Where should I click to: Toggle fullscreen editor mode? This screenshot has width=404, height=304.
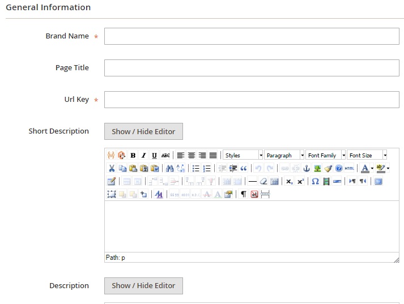379,181
